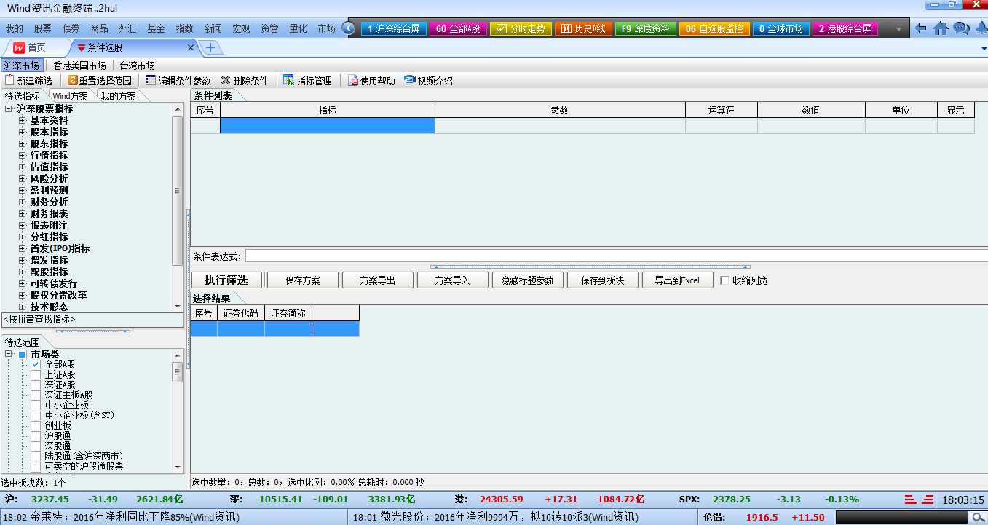Image resolution: width=988 pixels, height=525 pixels.
Task: Click the notification bell icon at top right
Action: pyautogui.click(x=980, y=29)
